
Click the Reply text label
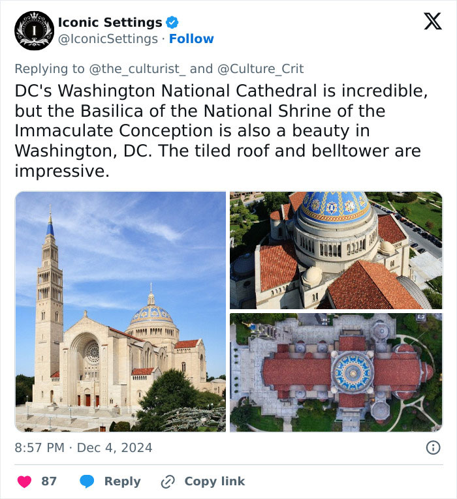(122, 481)
